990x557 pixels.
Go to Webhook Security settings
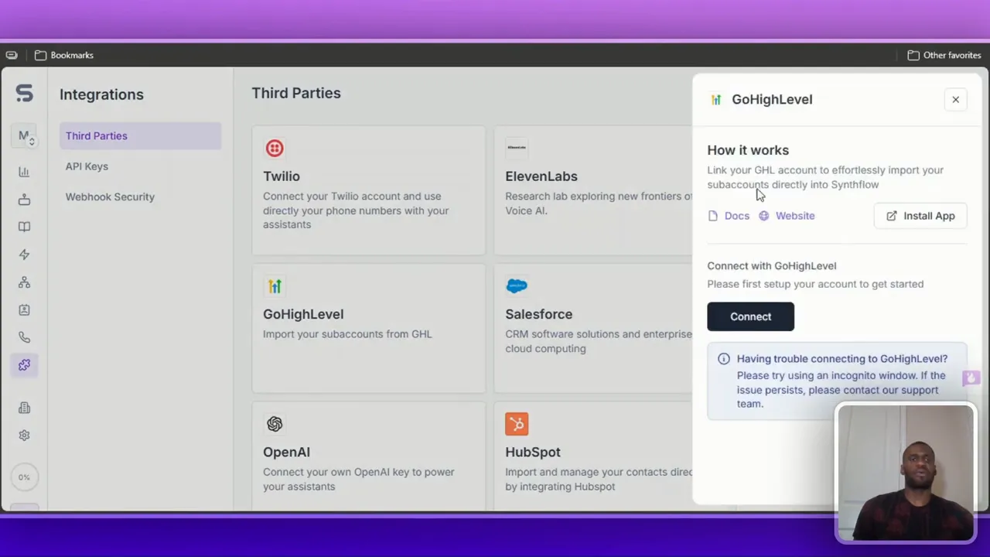tap(110, 196)
